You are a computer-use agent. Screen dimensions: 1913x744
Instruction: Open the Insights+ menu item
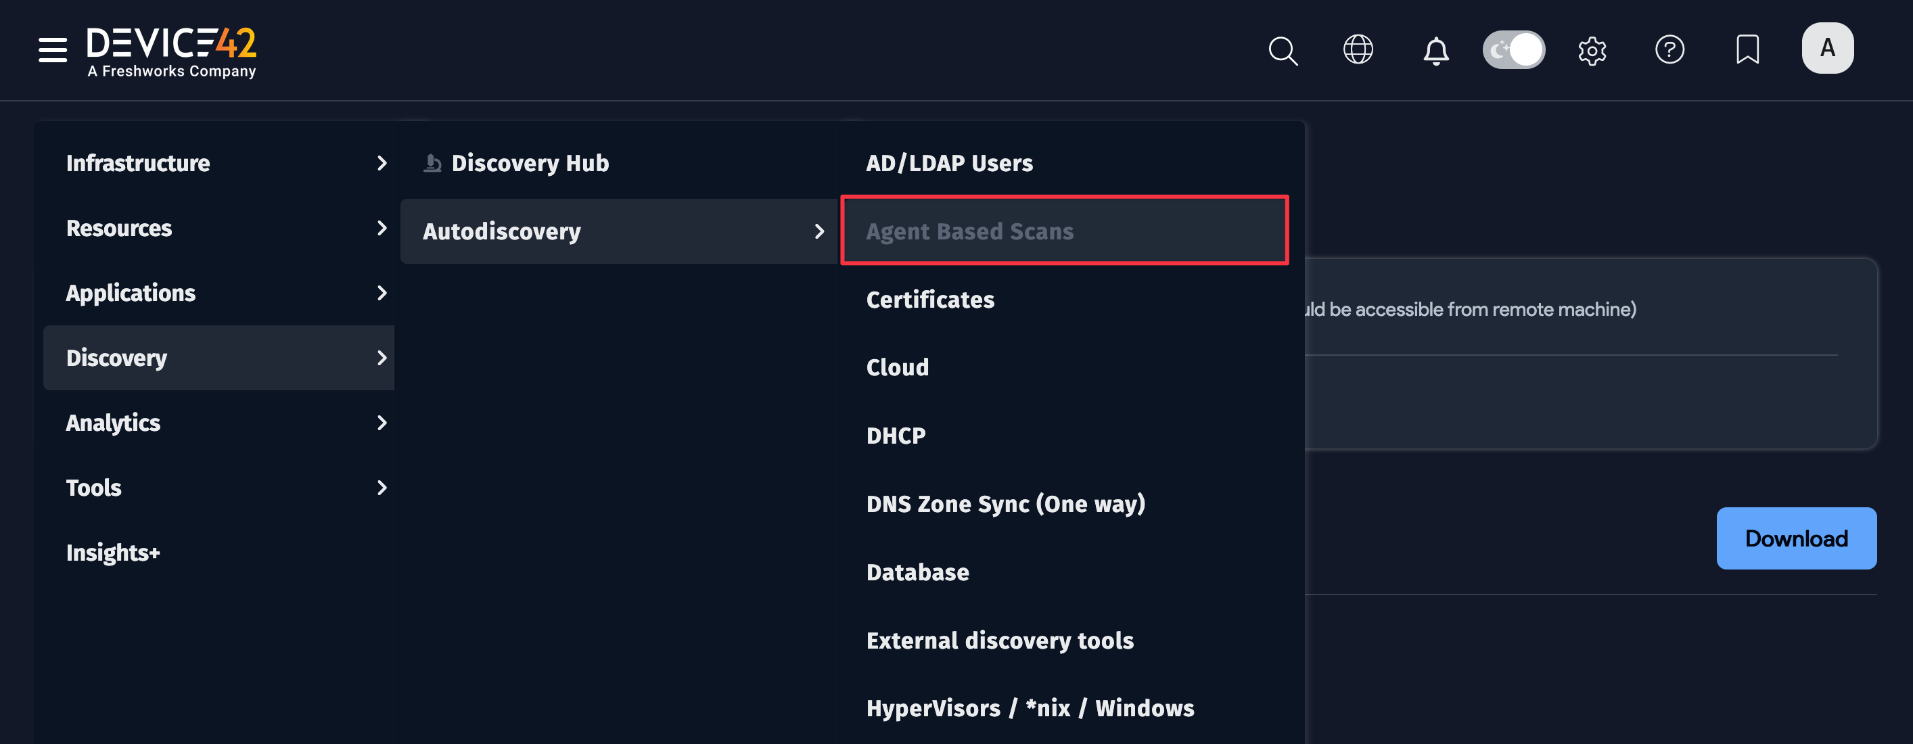click(x=113, y=553)
